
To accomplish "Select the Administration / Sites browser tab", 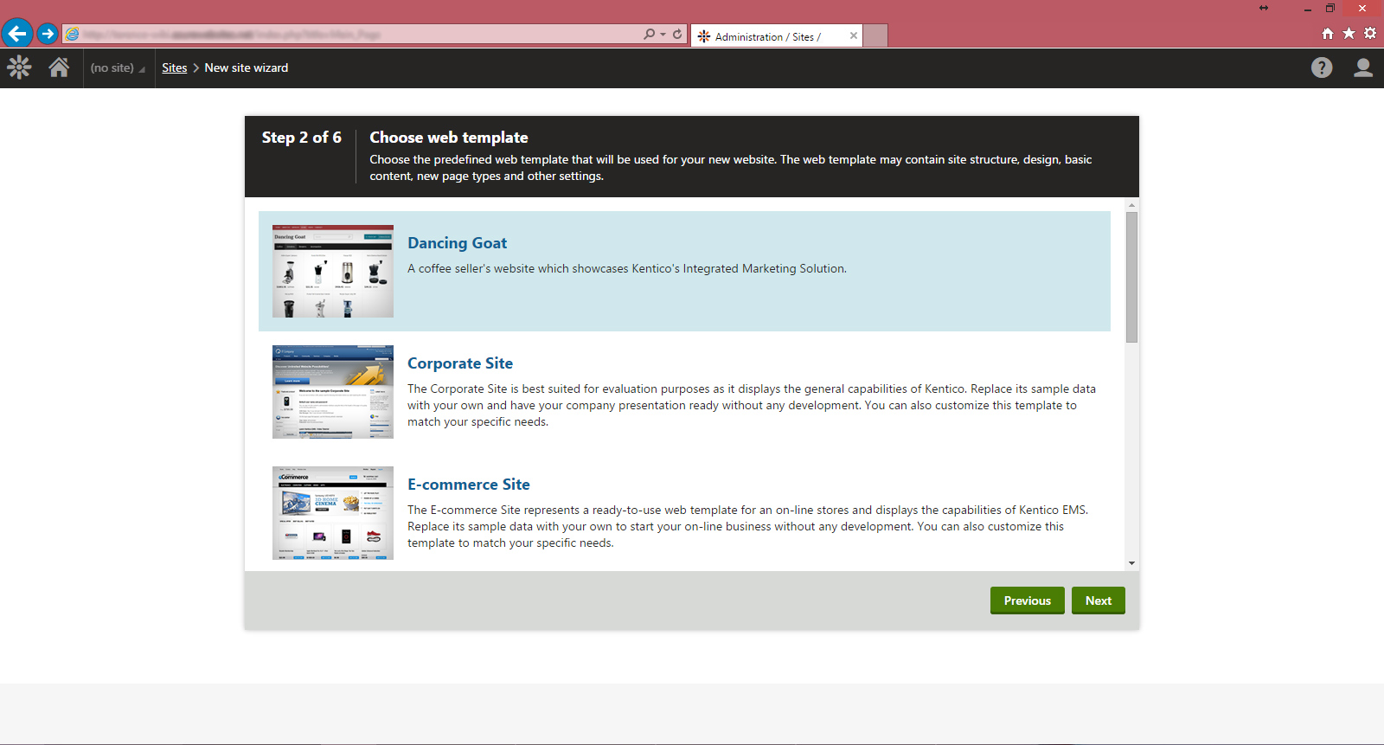I will tap(777, 36).
